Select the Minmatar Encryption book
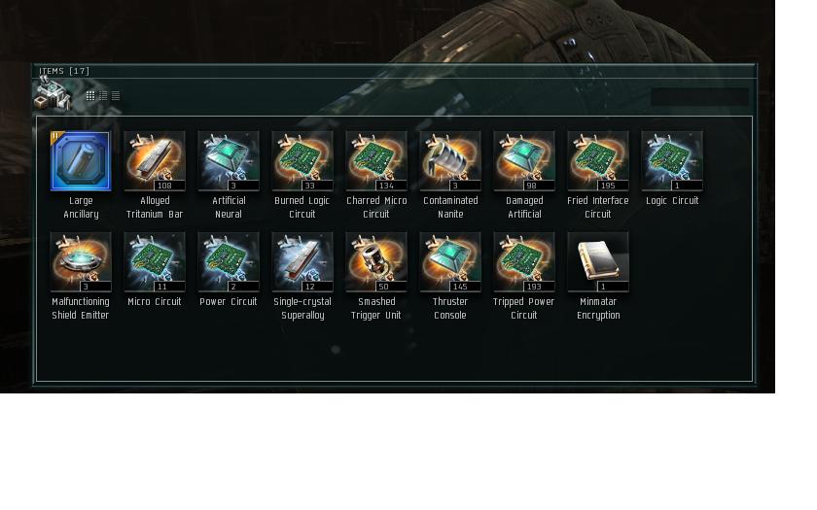The width and height of the screenshot is (817, 510). click(x=598, y=261)
